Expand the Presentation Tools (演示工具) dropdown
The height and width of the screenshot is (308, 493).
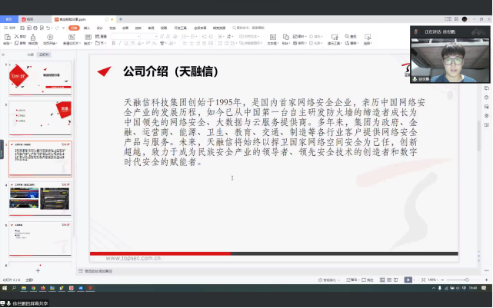coord(336,43)
